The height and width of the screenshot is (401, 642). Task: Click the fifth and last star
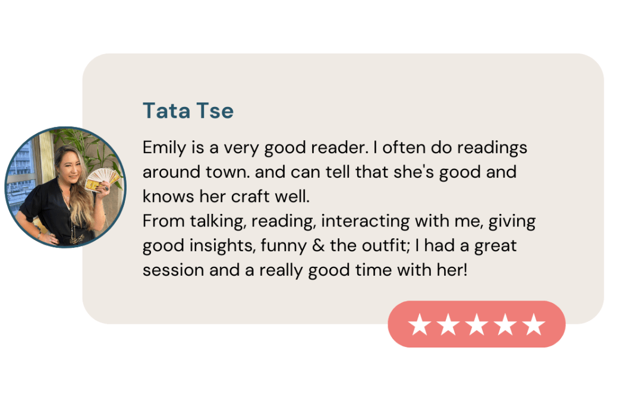(x=534, y=325)
